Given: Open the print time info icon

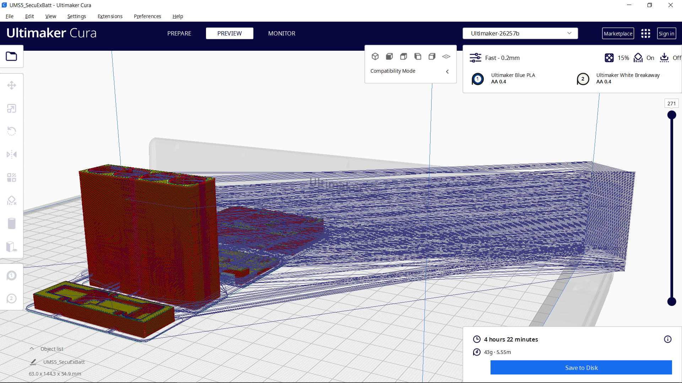Looking at the screenshot, I should click(x=667, y=339).
